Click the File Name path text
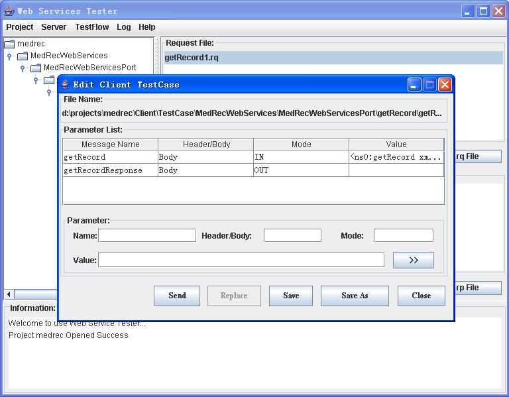 [x=252, y=113]
